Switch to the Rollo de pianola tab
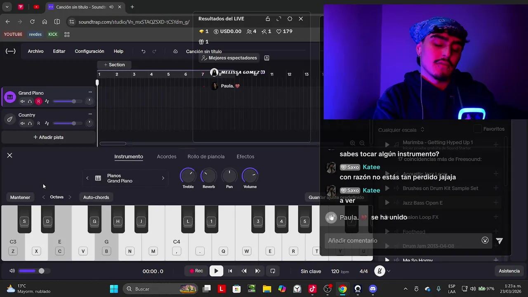528x297 pixels. point(206,156)
